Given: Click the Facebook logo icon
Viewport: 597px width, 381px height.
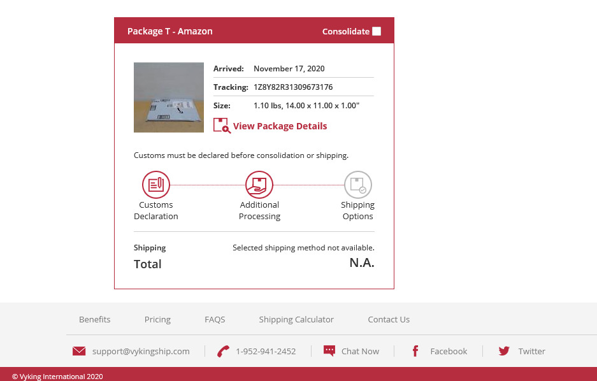Looking at the screenshot, I should (415, 351).
